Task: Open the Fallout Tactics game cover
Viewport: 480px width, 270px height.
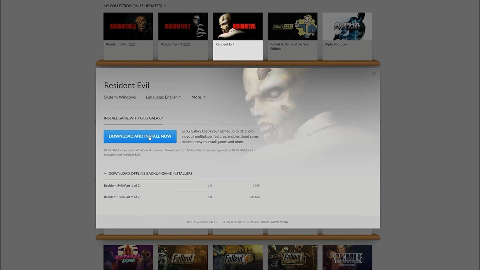Action: coord(292,257)
